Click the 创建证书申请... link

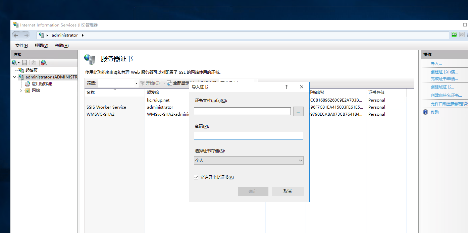pyautogui.click(x=444, y=72)
